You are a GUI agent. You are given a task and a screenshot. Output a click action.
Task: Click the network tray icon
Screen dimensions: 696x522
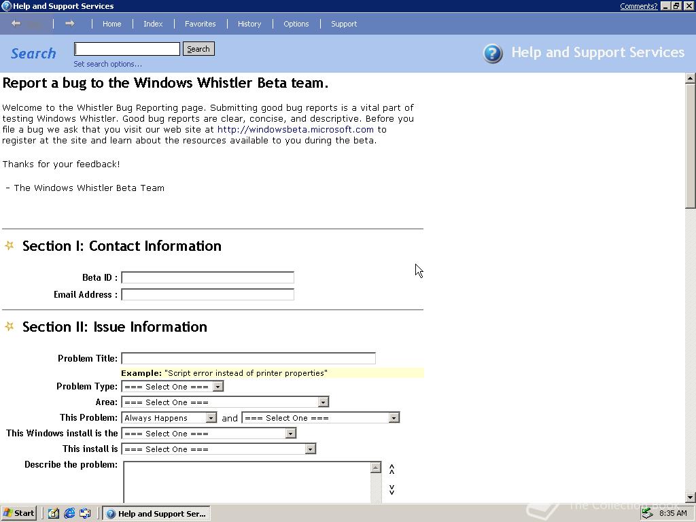tap(648, 513)
